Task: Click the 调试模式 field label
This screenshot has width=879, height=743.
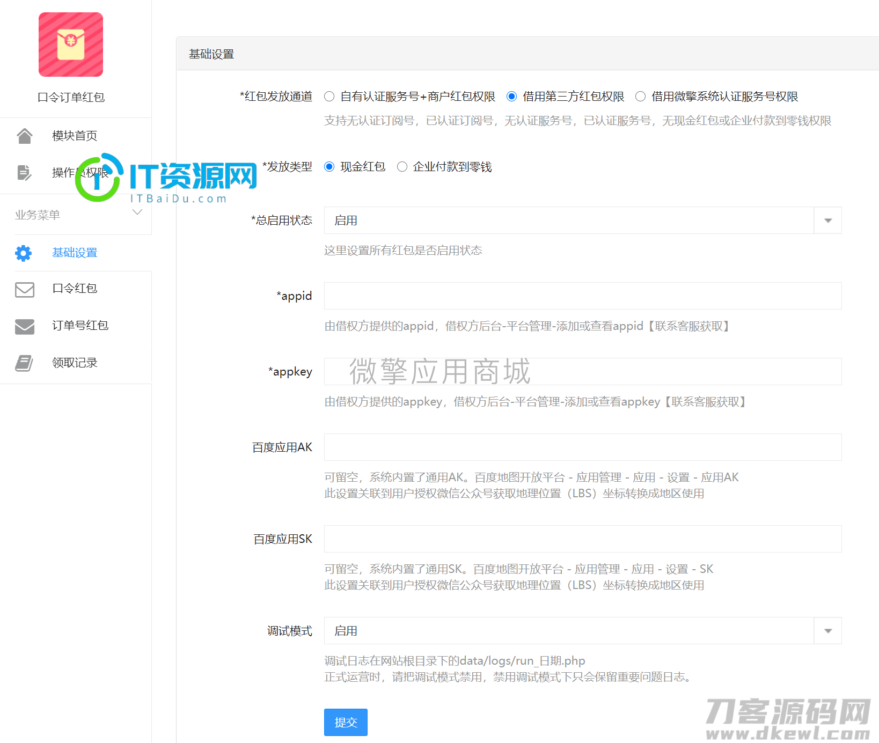Action: [x=290, y=631]
